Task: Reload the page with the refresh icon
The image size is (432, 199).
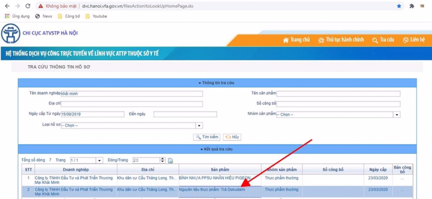Action: (x=28, y=6)
